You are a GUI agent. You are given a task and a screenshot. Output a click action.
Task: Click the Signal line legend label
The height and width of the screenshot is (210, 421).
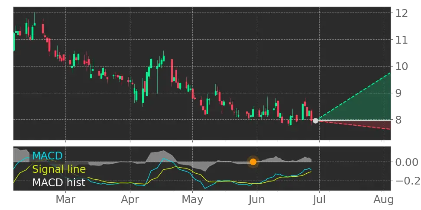click(x=59, y=169)
